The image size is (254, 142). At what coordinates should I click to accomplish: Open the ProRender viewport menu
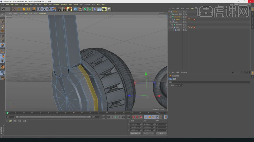[42, 14]
